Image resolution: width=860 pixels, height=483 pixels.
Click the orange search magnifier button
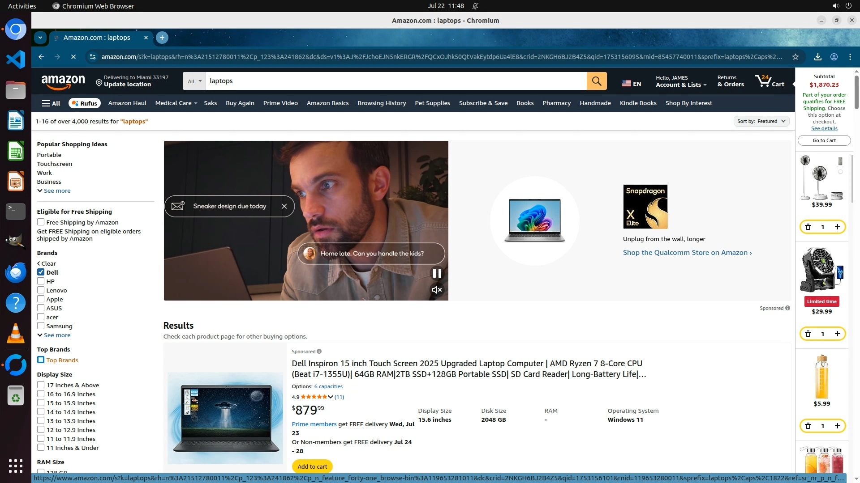[x=596, y=81]
